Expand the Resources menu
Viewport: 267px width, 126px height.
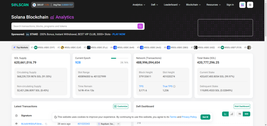coord(214,5)
